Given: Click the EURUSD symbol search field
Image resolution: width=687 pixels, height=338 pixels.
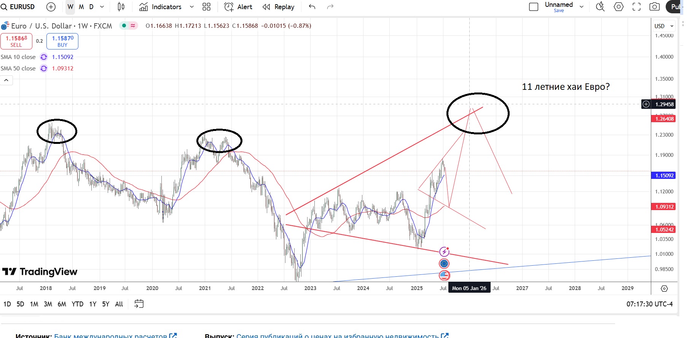Looking at the screenshot, I should (x=22, y=7).
